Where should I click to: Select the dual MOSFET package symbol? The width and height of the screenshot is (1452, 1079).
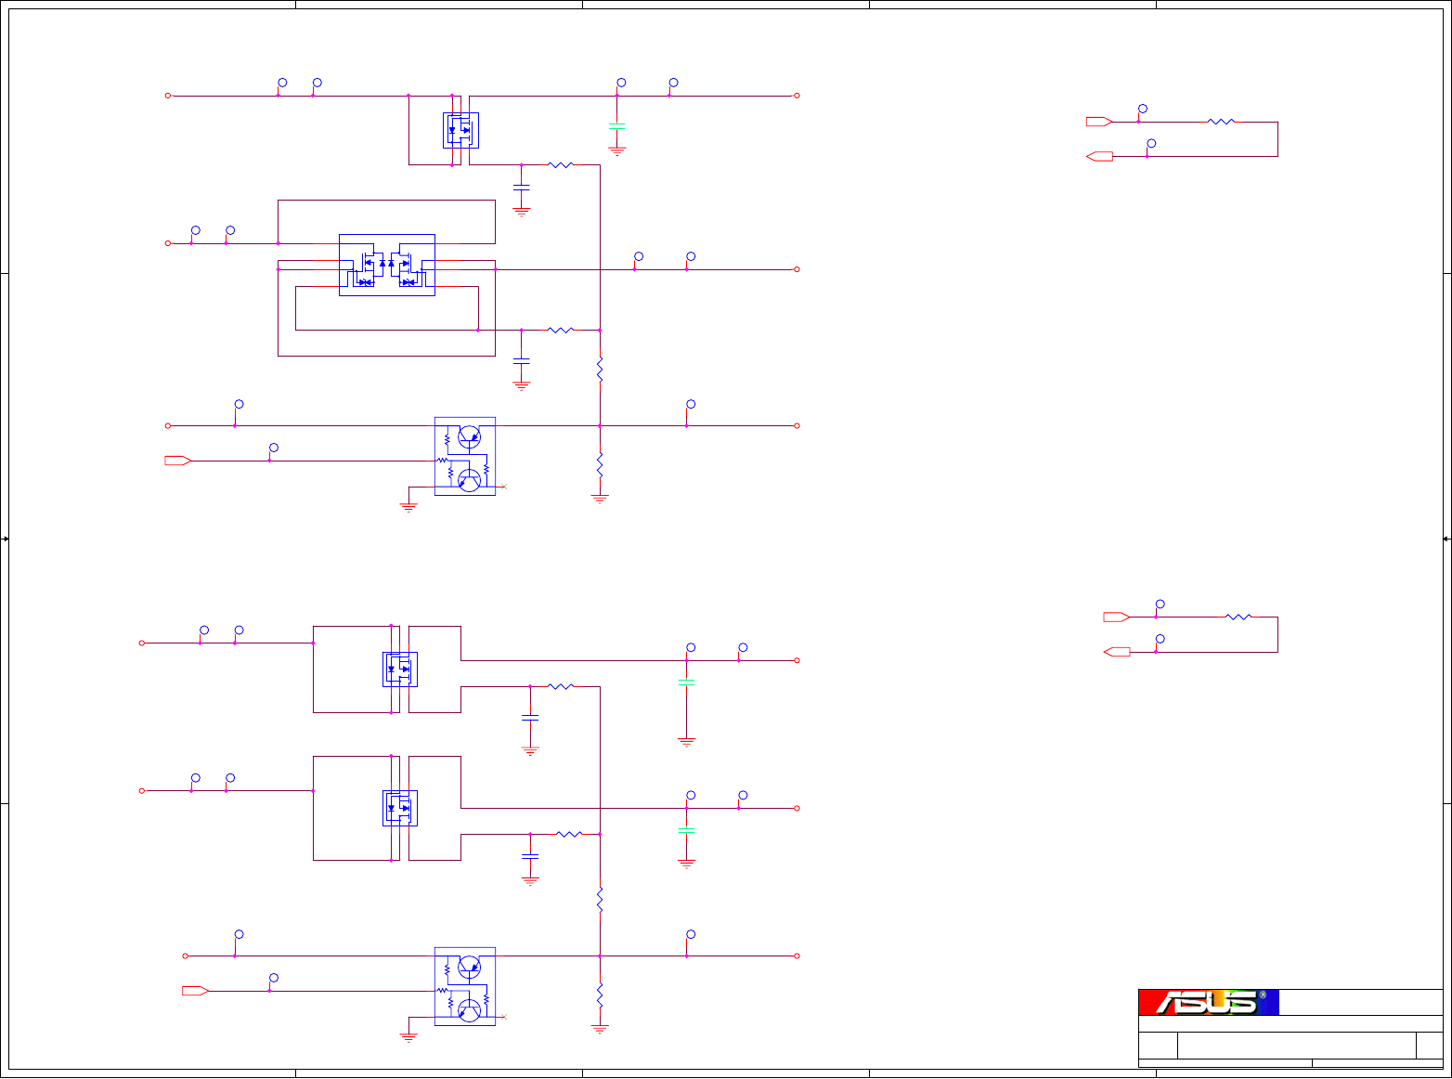coord(387,265)
